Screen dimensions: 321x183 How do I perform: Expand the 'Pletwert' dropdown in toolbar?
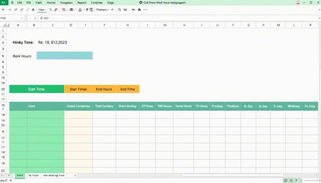pyautogui.click(x=103, y=10)
